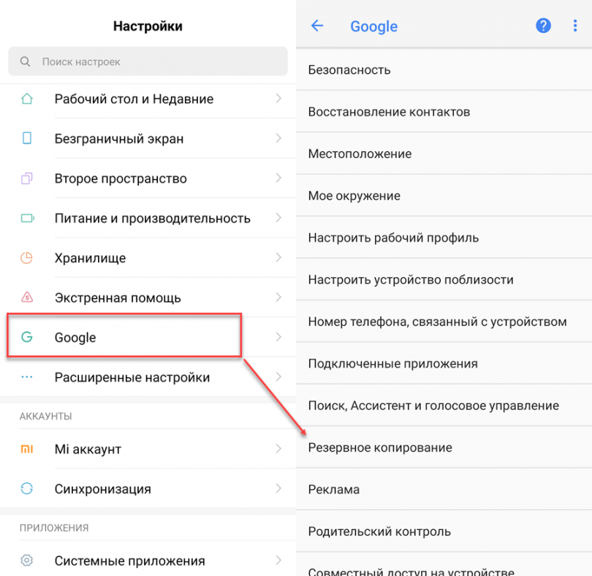
Task: Open Подключенные приложения entry
Action: [392, 363]
